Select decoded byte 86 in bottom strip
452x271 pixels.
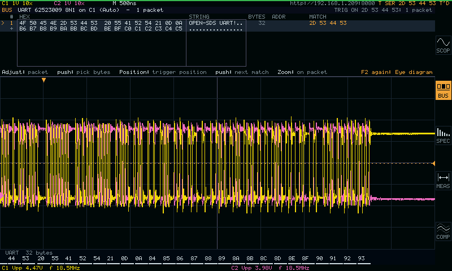pos(180,259)
